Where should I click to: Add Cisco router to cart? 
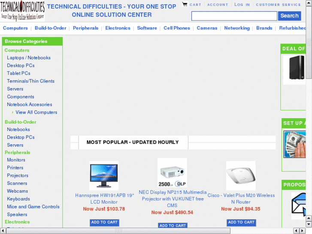click(241, 222)
